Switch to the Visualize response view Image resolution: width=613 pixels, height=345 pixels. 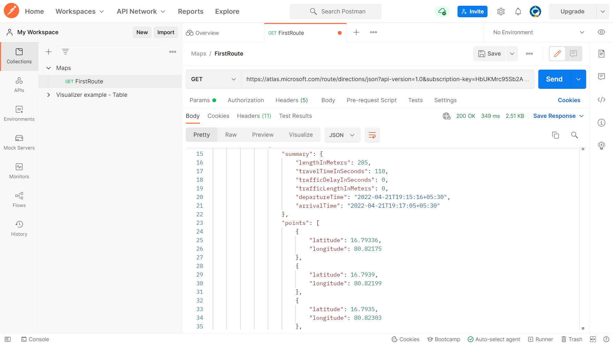(x=301, y=135)
